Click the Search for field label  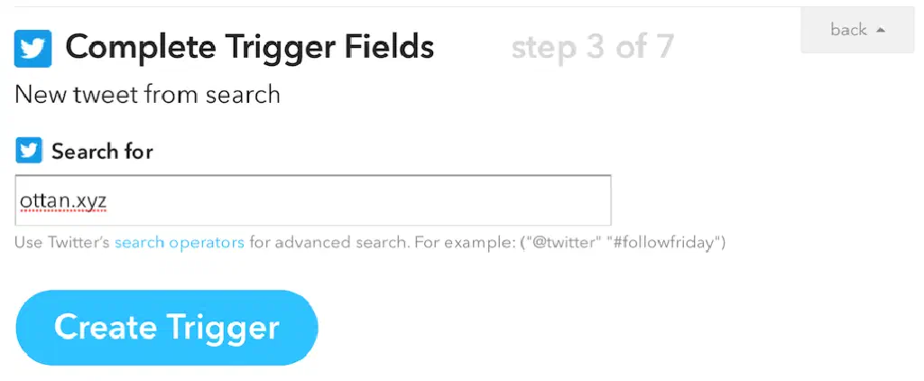coord(102,151)
